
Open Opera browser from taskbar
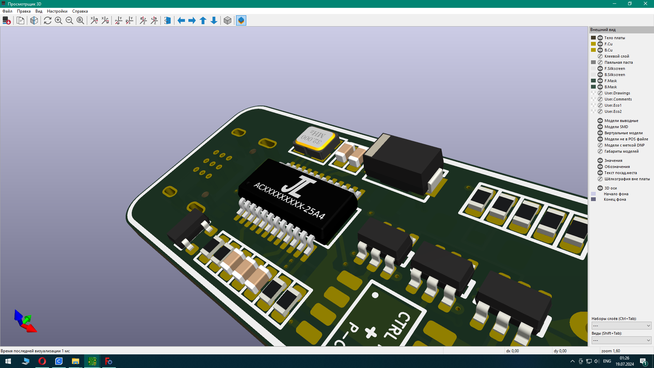click(x=42, y=361)
